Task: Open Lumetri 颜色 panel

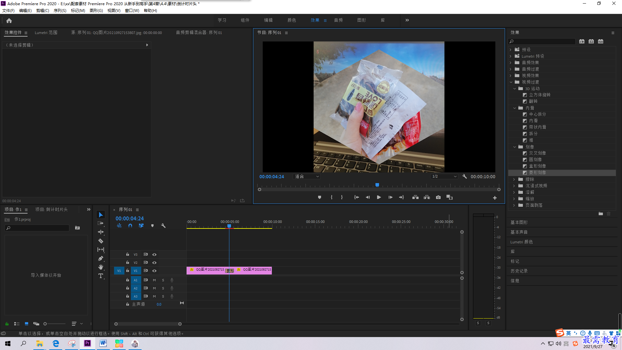Action: pos(522,242)
